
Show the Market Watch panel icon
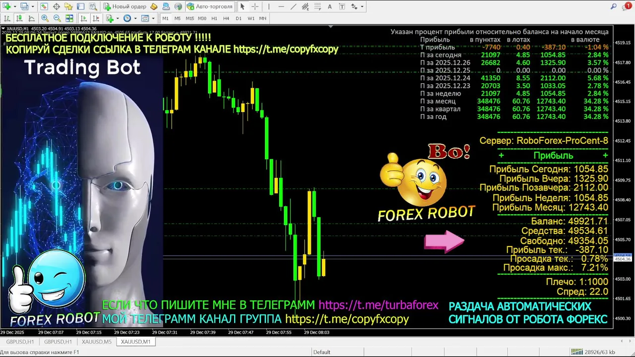click(44, 6)
